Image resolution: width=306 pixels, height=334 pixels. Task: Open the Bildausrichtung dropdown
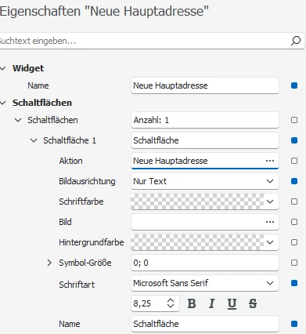click(270, 181)
